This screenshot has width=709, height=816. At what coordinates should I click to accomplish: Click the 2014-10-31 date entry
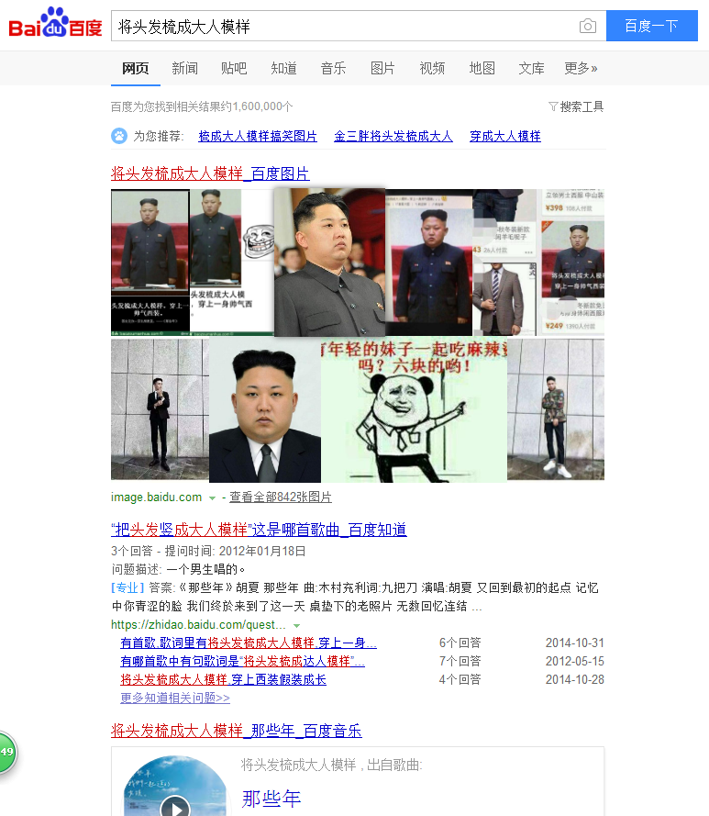[x=575, y=643]
